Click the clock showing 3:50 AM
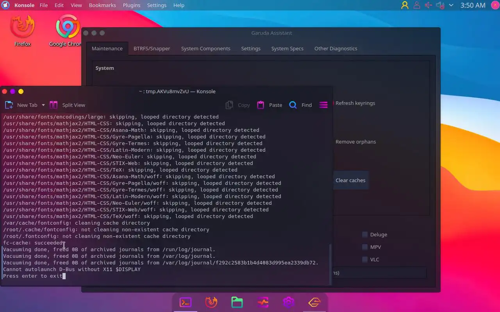 [473, 5]
